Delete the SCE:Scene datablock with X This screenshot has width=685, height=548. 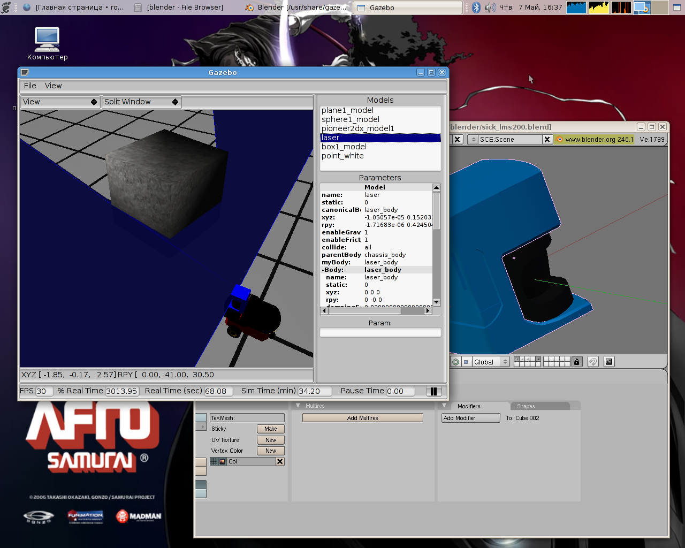[547, 140]
